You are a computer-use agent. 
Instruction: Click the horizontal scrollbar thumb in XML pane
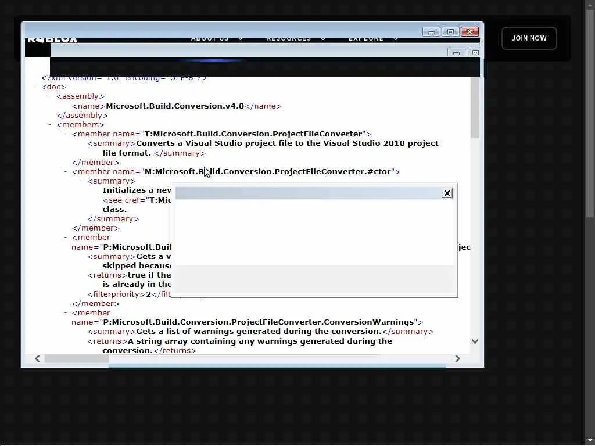[77, 358]
